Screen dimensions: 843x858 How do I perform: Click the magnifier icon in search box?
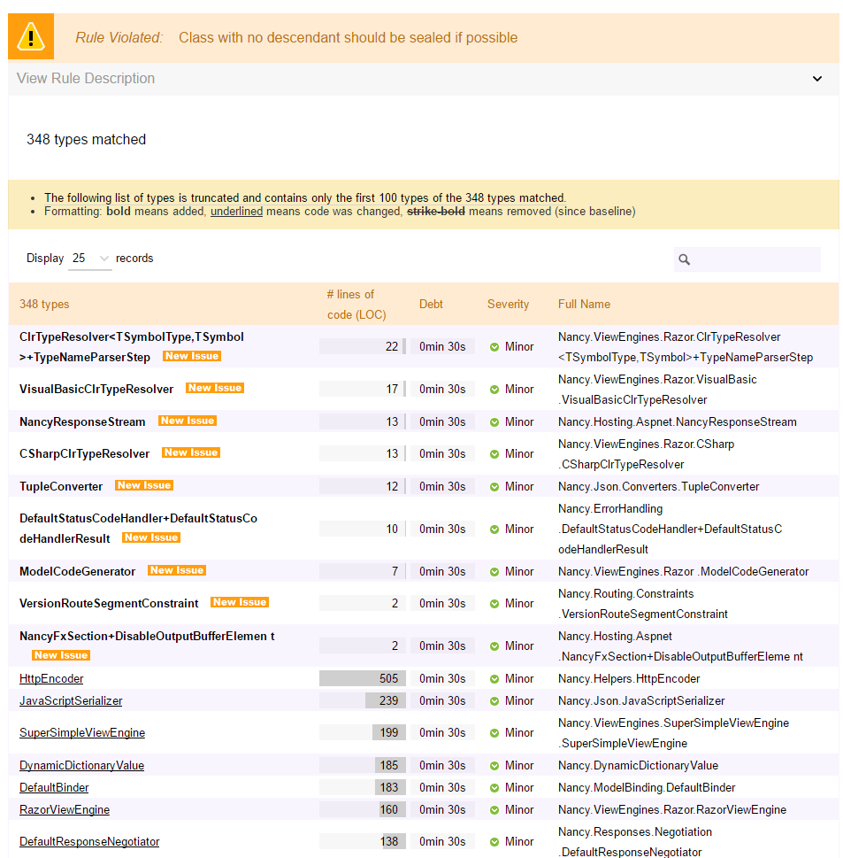click(x=684, y=259)
